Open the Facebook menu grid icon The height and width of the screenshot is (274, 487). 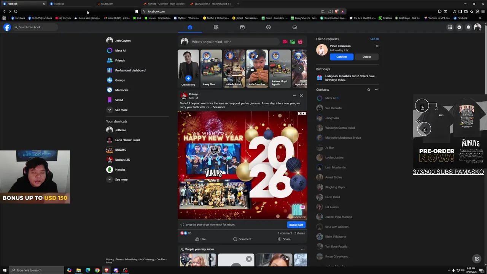click(x=450, y=27)
